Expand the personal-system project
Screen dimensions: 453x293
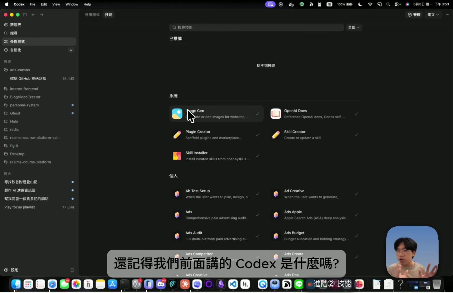click(39, 105)
